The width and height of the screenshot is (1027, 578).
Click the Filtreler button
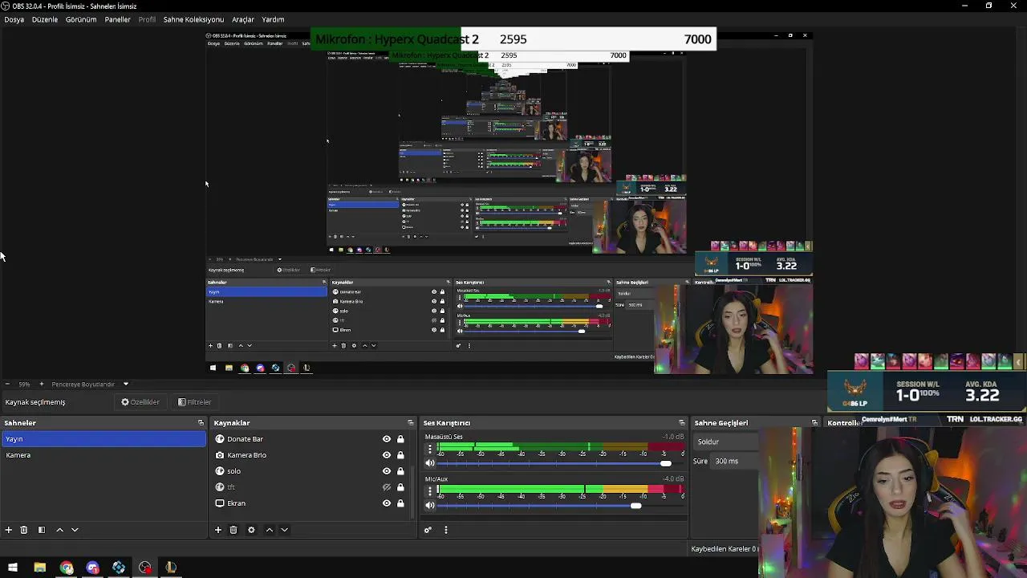[194, 402]
